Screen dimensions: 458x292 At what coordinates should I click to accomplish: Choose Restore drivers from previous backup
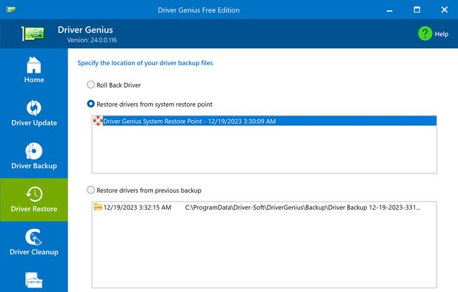[91, 190]
